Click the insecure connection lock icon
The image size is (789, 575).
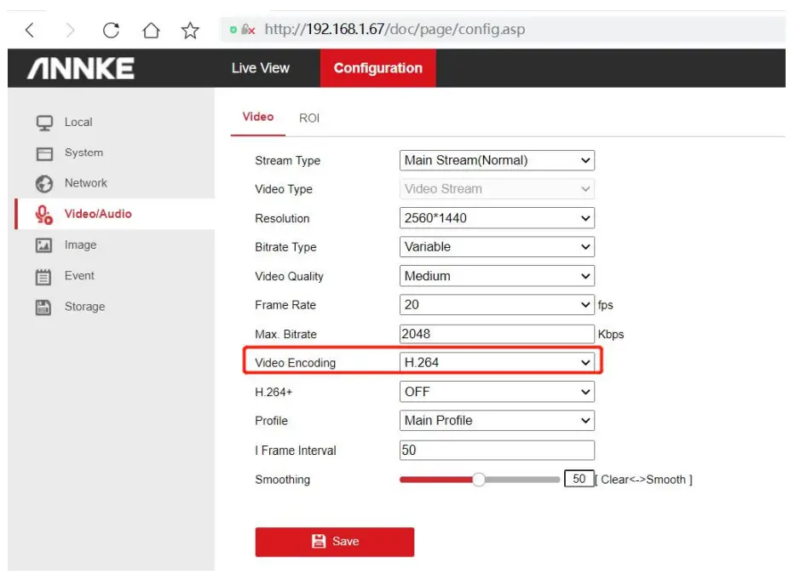pos(248,29)
